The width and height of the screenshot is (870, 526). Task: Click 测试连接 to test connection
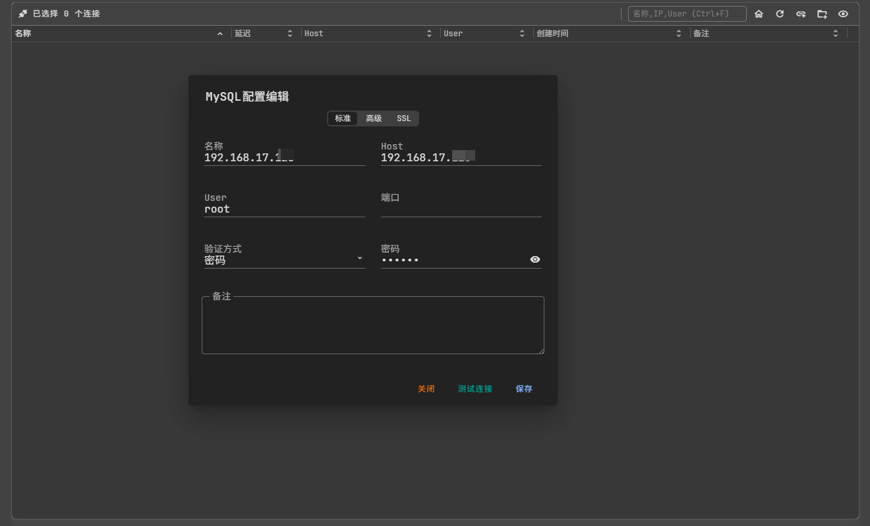[475, 389]
